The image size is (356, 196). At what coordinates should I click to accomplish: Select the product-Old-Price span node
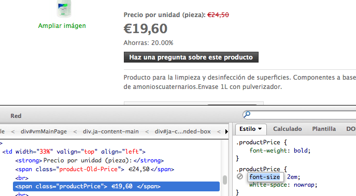pos(94,169)
